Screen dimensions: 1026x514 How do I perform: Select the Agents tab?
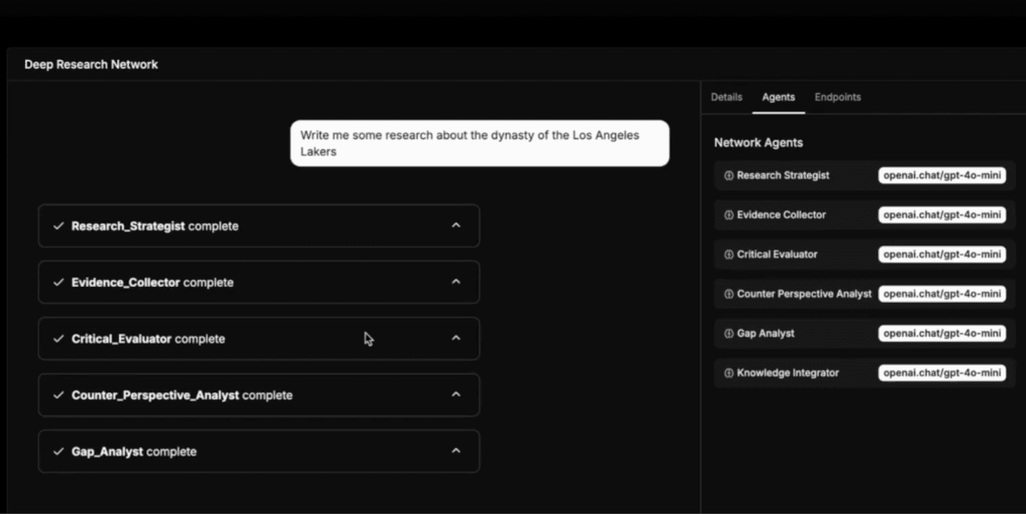point(778,97)
